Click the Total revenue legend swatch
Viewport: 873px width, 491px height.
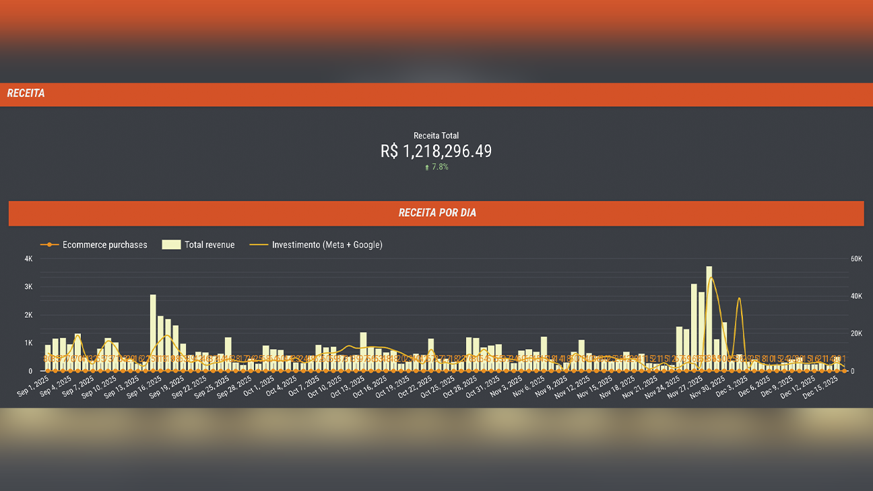click(x=171, y=245)
